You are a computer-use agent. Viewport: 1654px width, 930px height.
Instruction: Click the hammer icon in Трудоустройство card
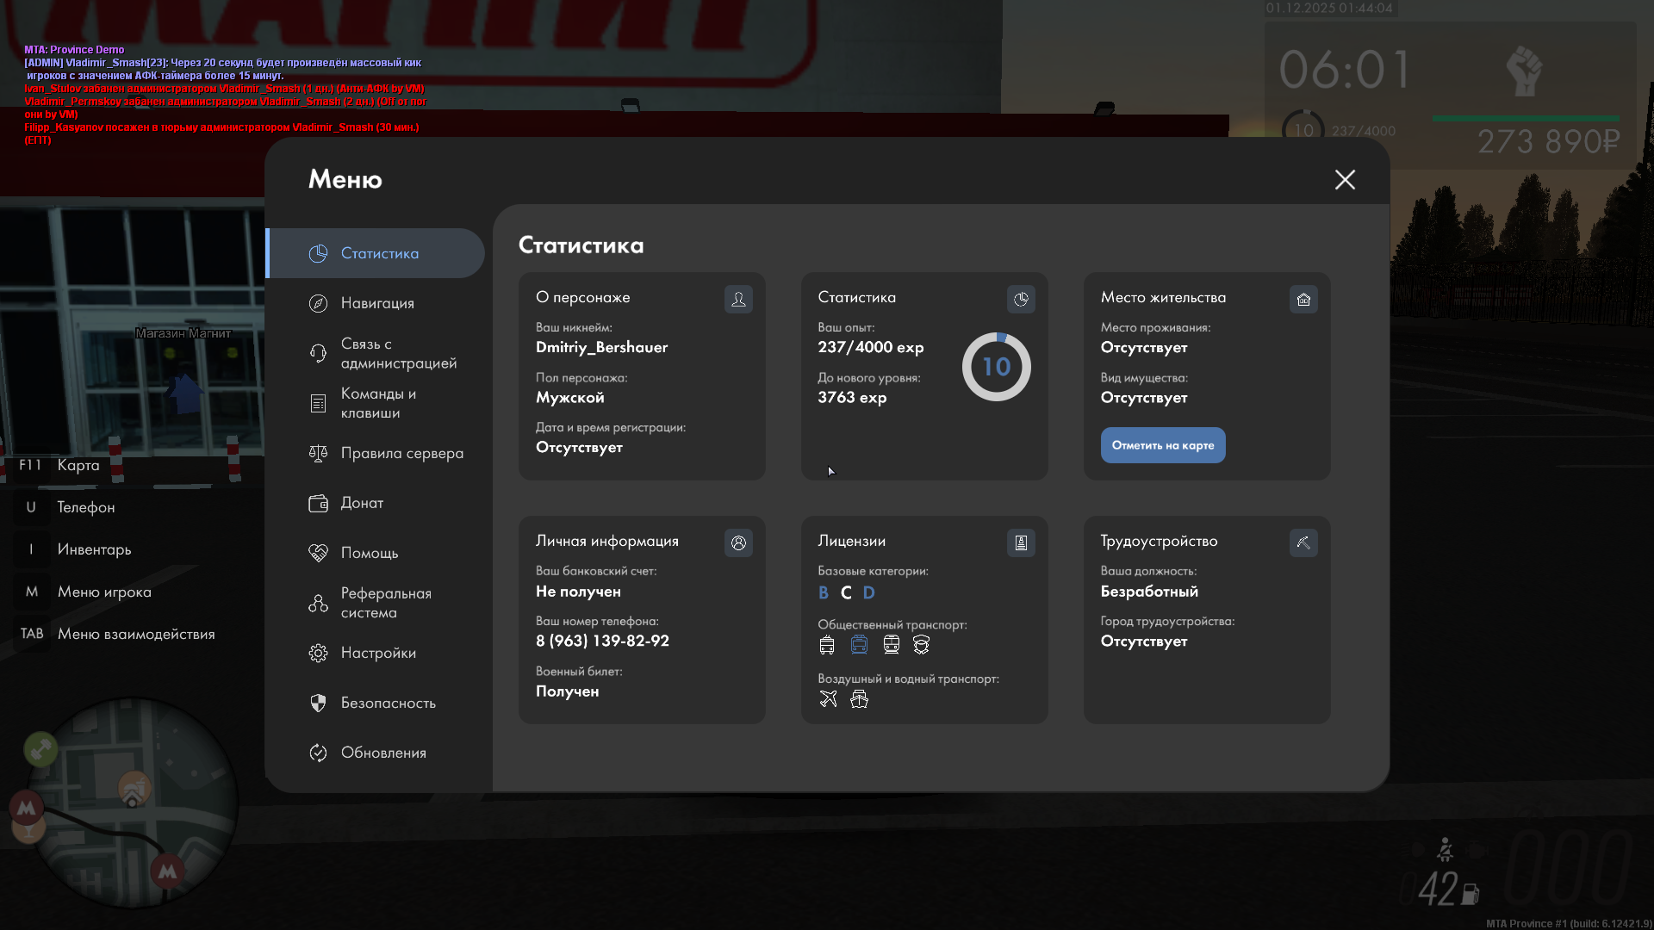1303,542
